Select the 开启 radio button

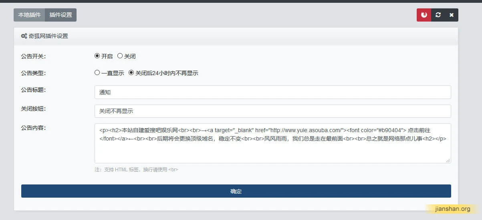[97, 56]
